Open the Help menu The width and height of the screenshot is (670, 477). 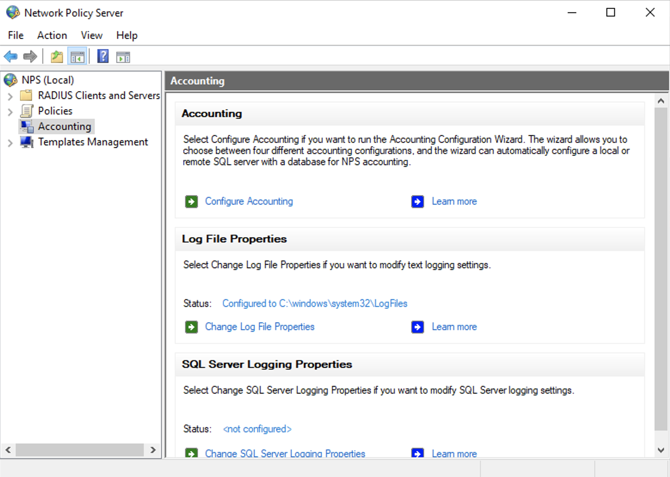point(127,35)
